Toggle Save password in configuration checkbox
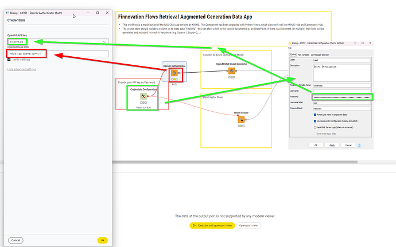 pos(315,121)
